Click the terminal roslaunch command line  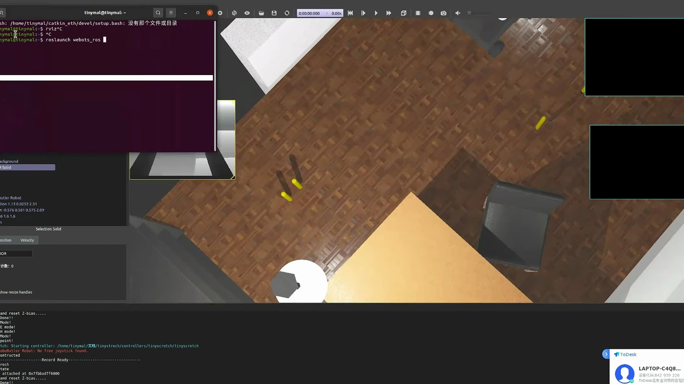53,40
